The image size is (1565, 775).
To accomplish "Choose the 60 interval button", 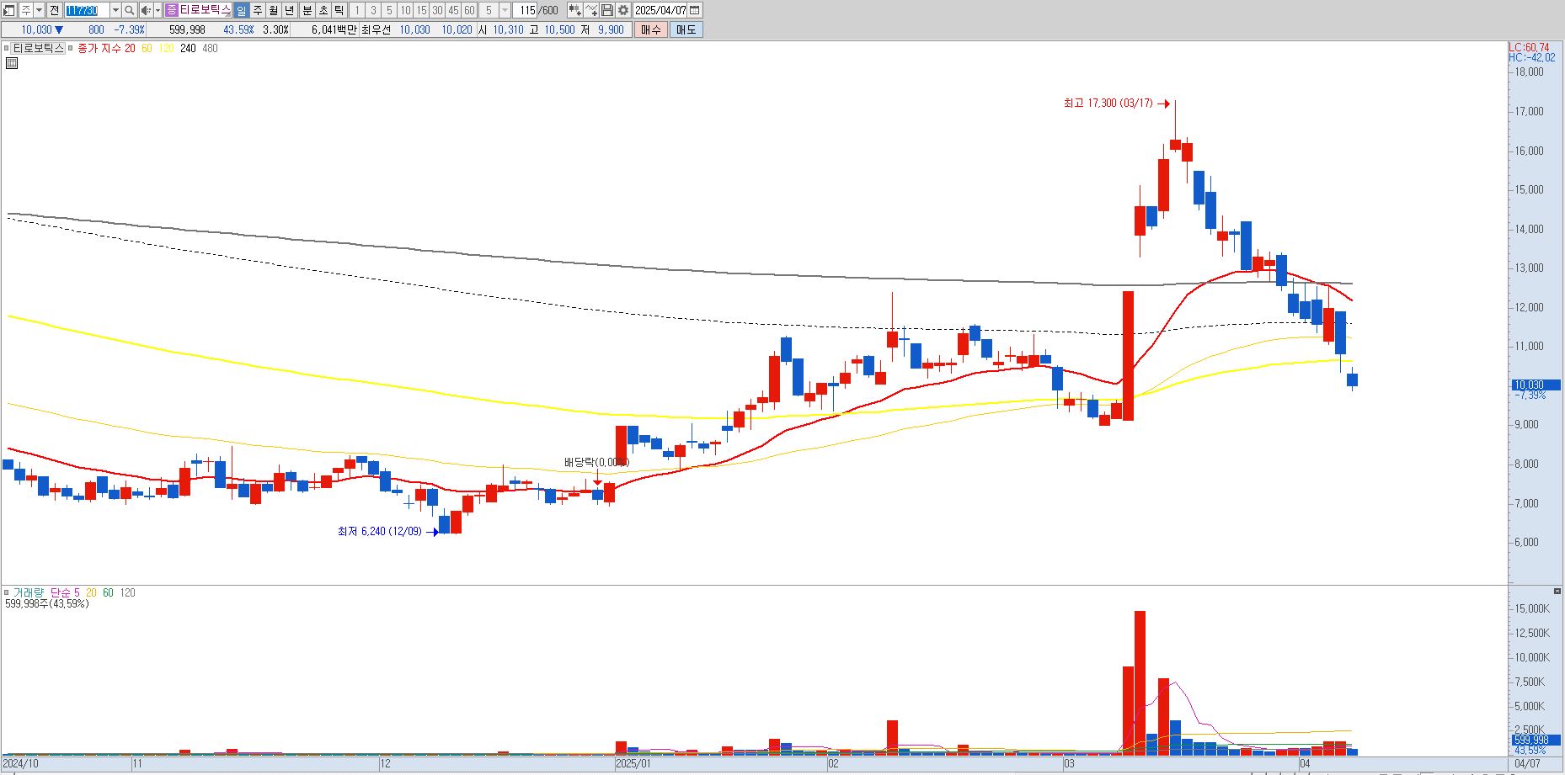I will [469, 10].
